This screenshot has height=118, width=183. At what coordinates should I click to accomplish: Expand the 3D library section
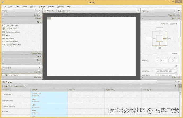[x=22, y=63]
